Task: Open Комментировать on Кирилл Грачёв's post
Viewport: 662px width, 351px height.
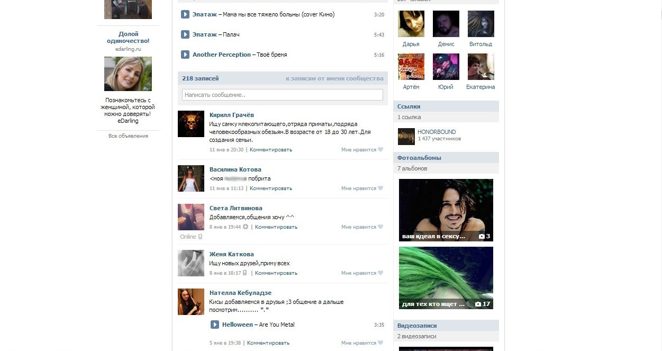Action: [270, 150]
